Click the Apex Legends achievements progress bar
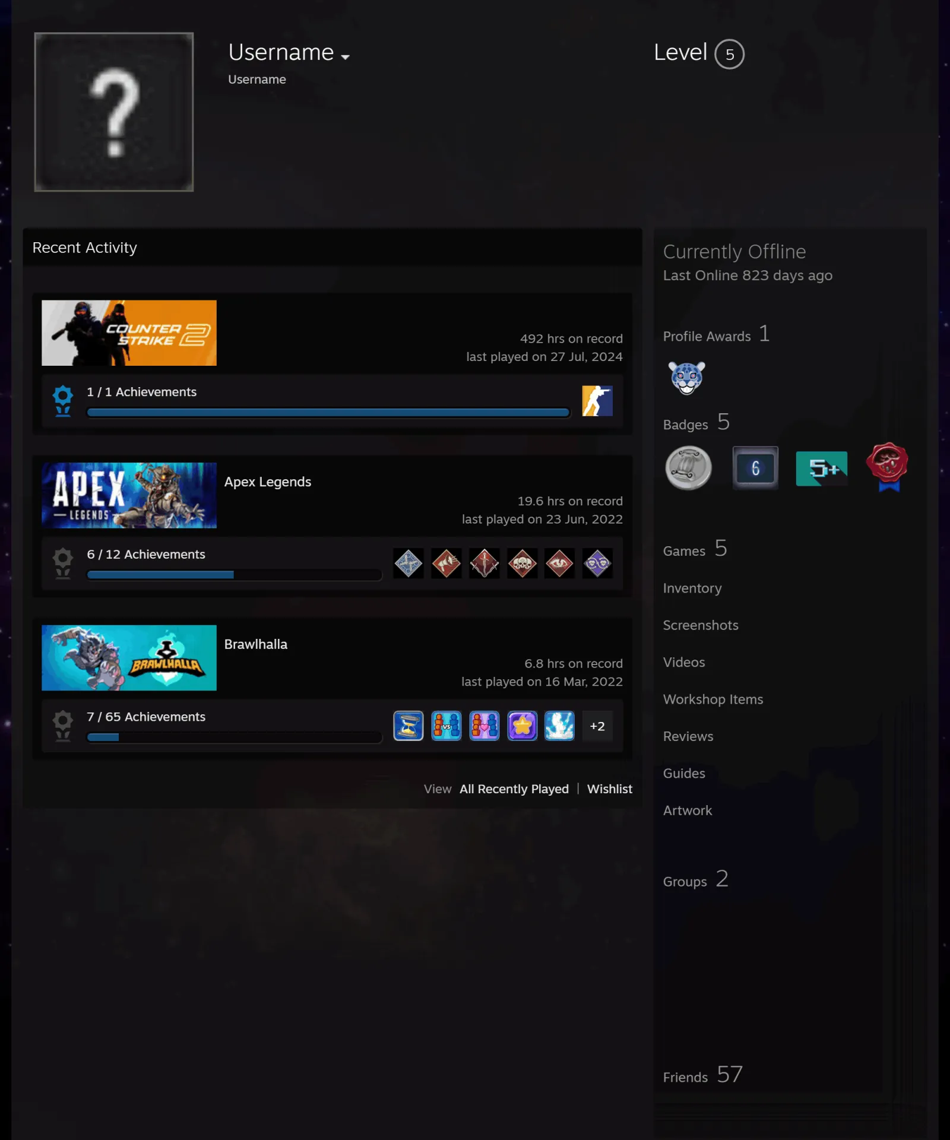Image resolution: width=950 pixels, height=1140 pixels. [235, 575]
